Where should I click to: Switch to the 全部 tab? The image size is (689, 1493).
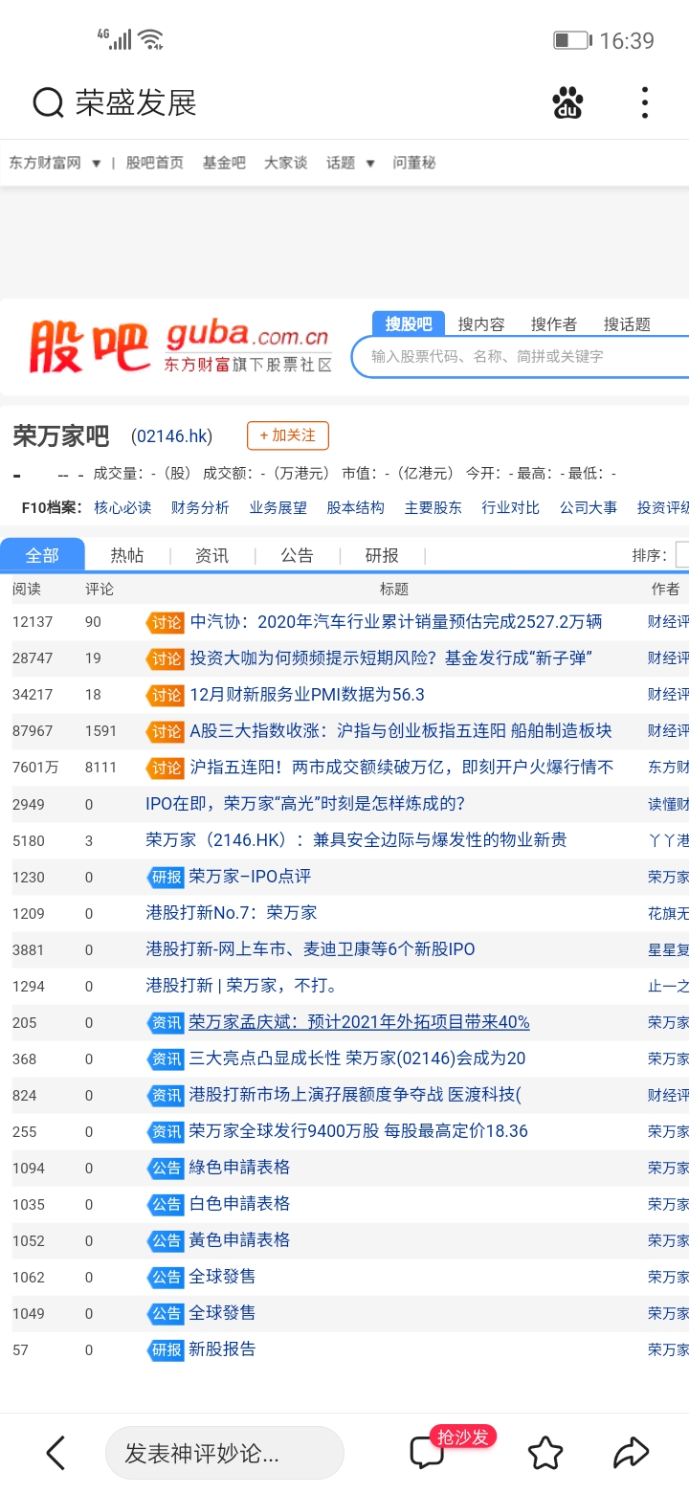coord(42,555)
